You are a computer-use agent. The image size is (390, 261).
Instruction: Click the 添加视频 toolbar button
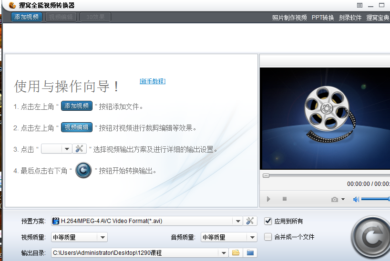point(27,17)
